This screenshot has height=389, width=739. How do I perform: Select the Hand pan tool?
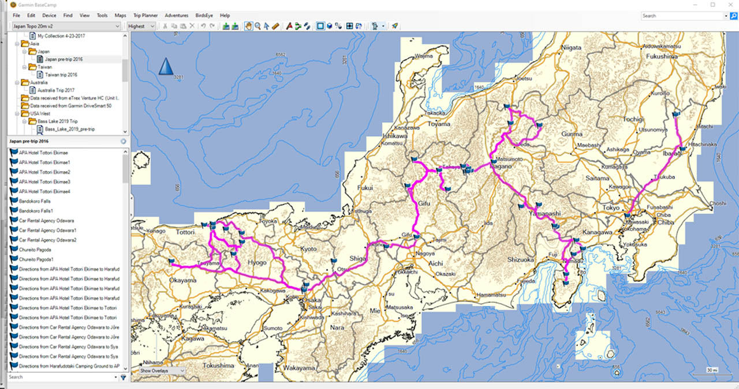pyautogui.click(x=248, y=26)
